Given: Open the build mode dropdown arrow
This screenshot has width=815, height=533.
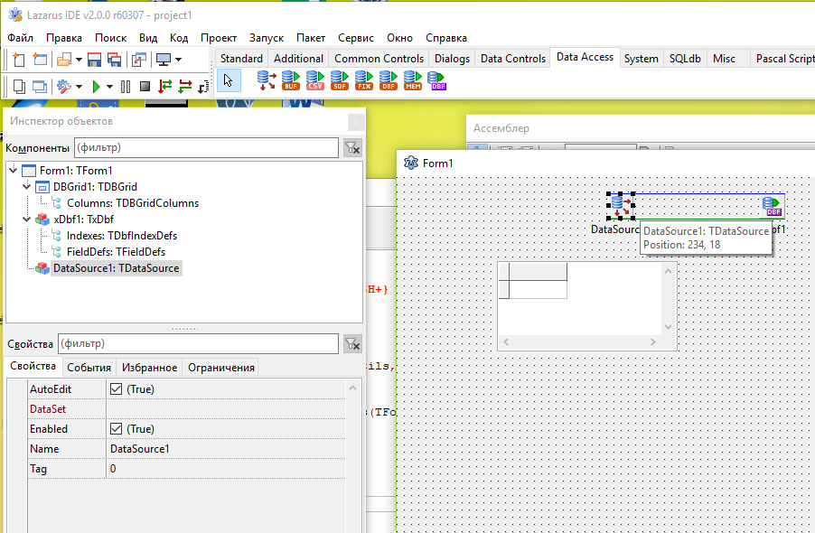Looking at the screenshot, I should [79, 86].
